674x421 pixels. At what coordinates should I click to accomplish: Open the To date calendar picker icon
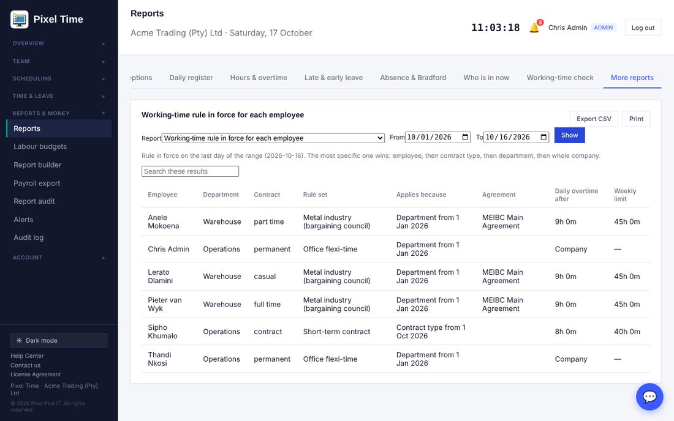coord(543,137)
